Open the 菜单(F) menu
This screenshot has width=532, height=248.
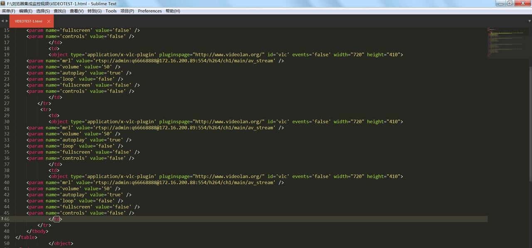click(8, 11)
